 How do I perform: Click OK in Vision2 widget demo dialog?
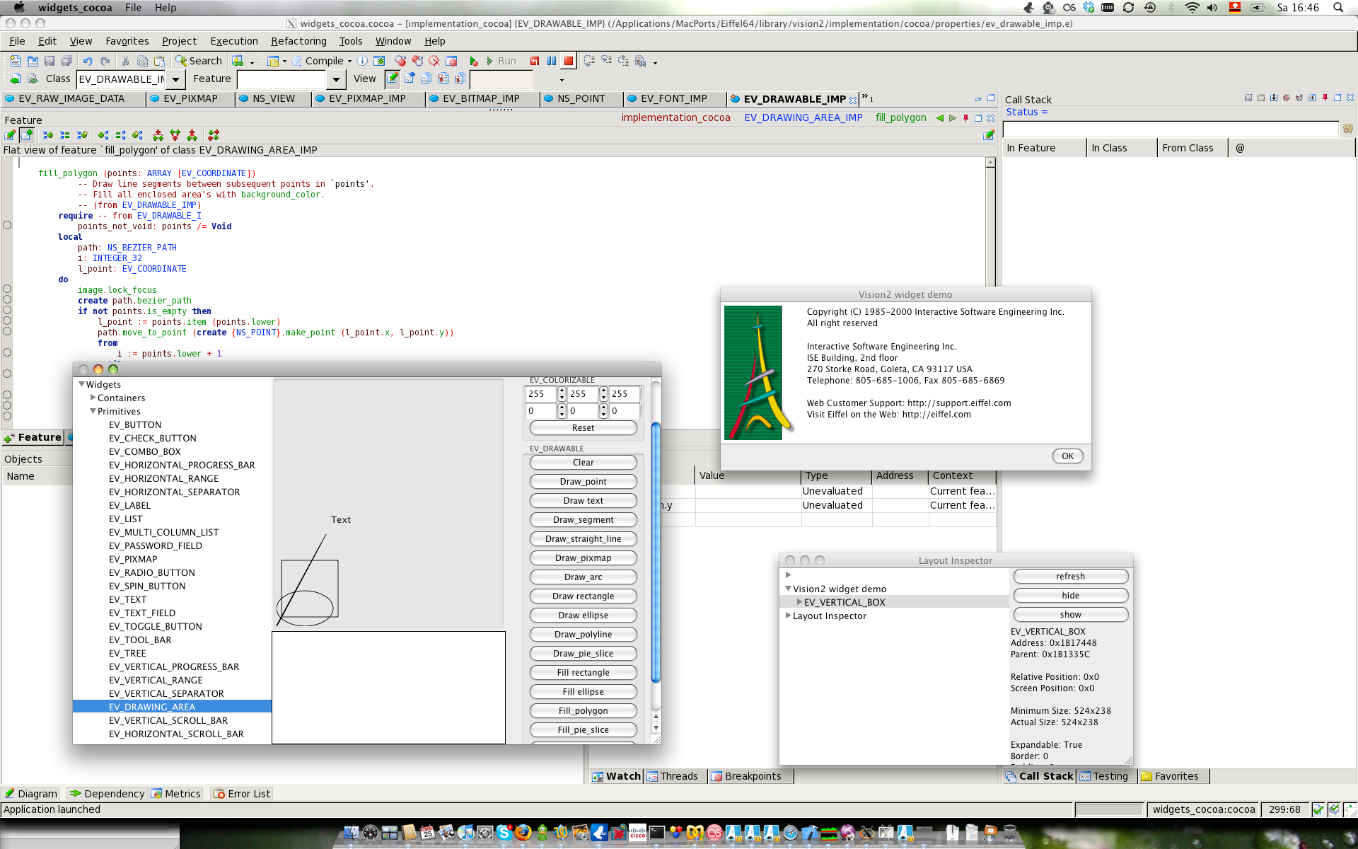click(x=1067, y=456)
